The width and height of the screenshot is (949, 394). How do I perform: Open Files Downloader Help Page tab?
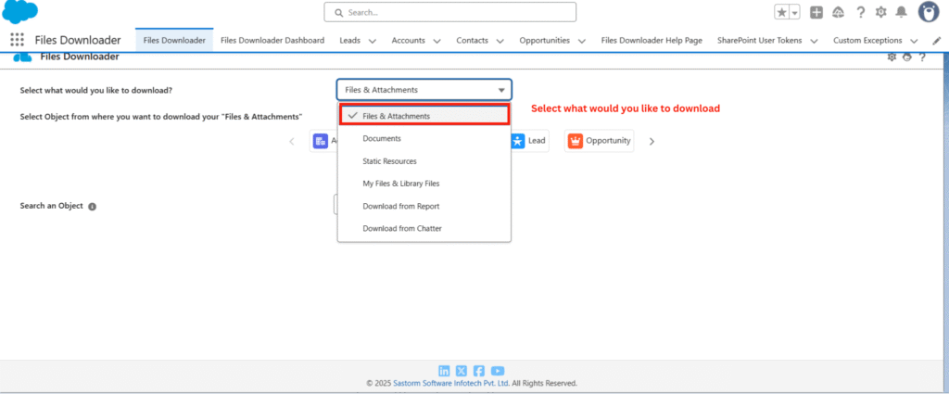click(x=652, y=41)
